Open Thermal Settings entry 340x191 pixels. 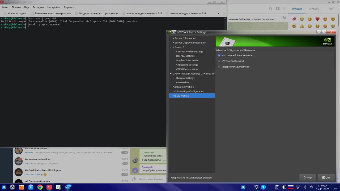coord(185,78)
